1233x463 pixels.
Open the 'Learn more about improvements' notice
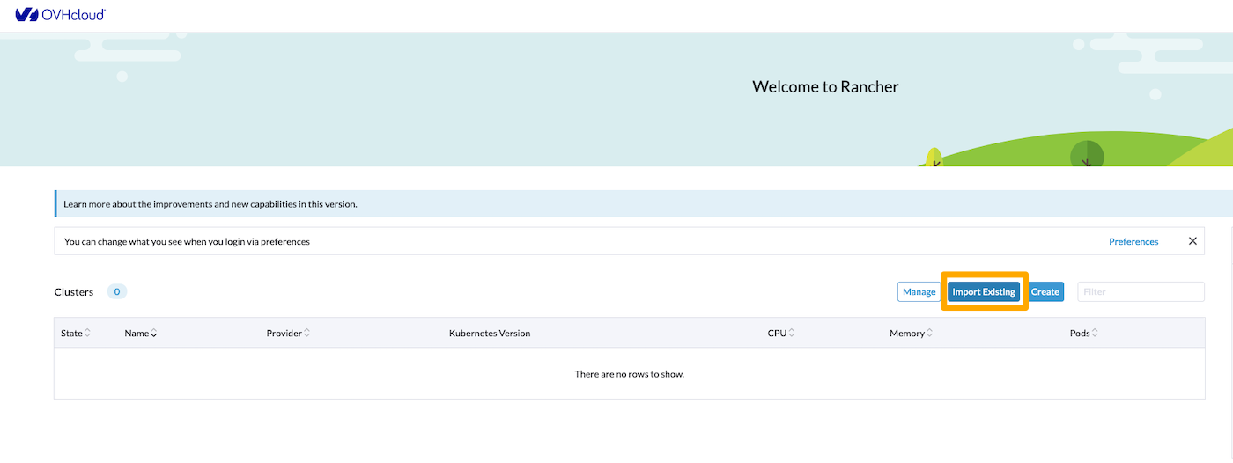210,204
